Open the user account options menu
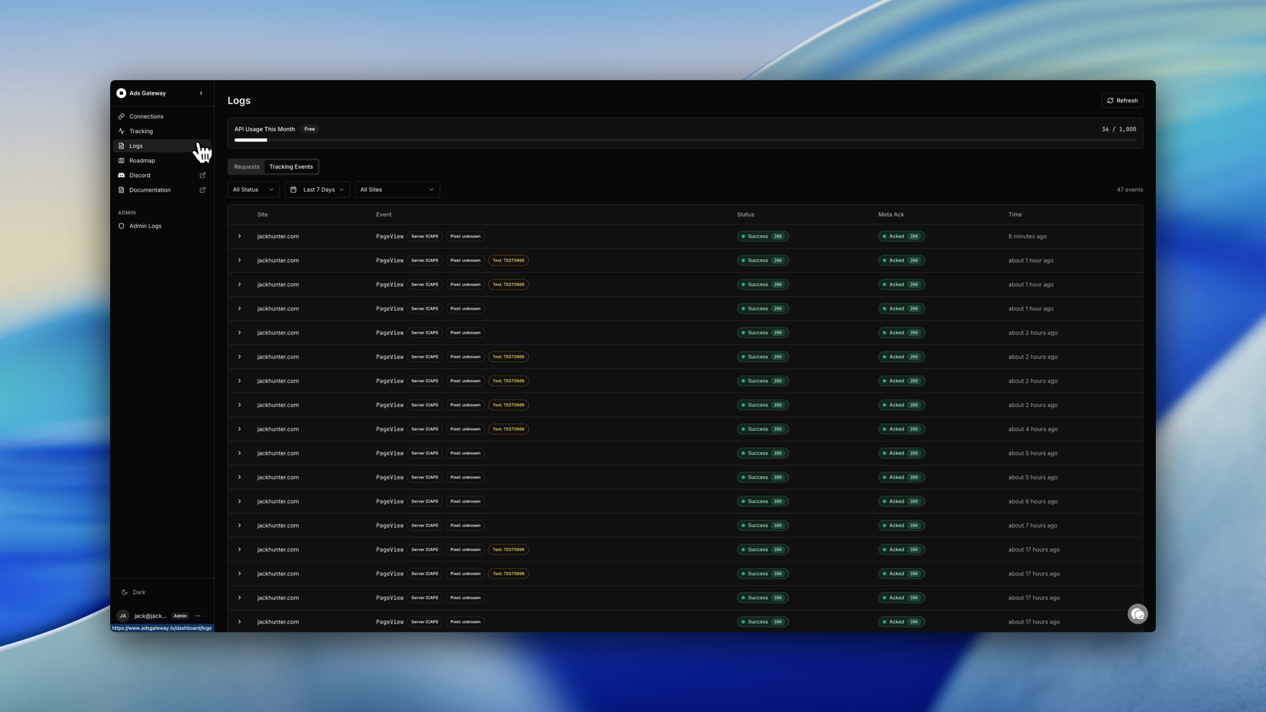This screenshot has height=712, width=1266. click(x=198, y=616)
